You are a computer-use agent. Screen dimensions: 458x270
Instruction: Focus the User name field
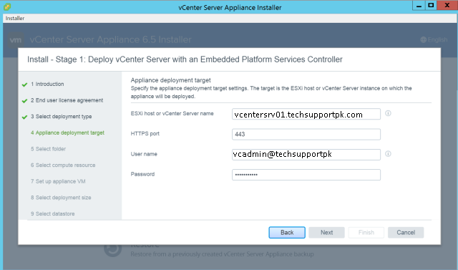pos(306,155)
